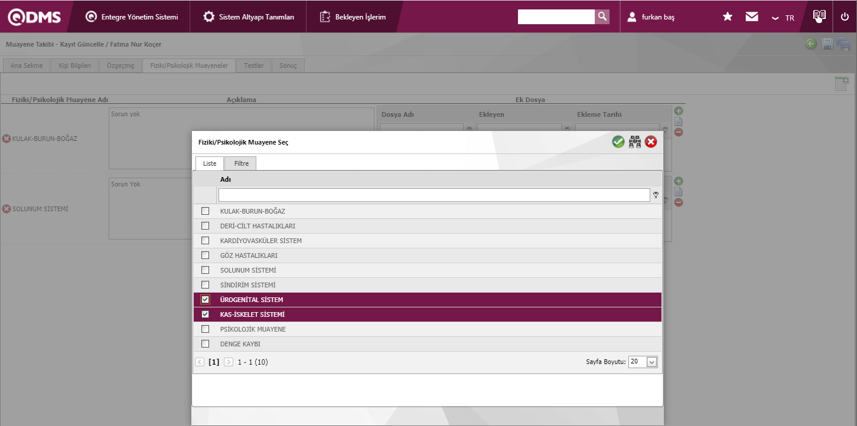Click the favorites star icon

[728, 17]
